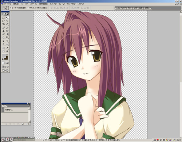Select the 作業用パス row
182x142 pixels.
tap(15, 110)
